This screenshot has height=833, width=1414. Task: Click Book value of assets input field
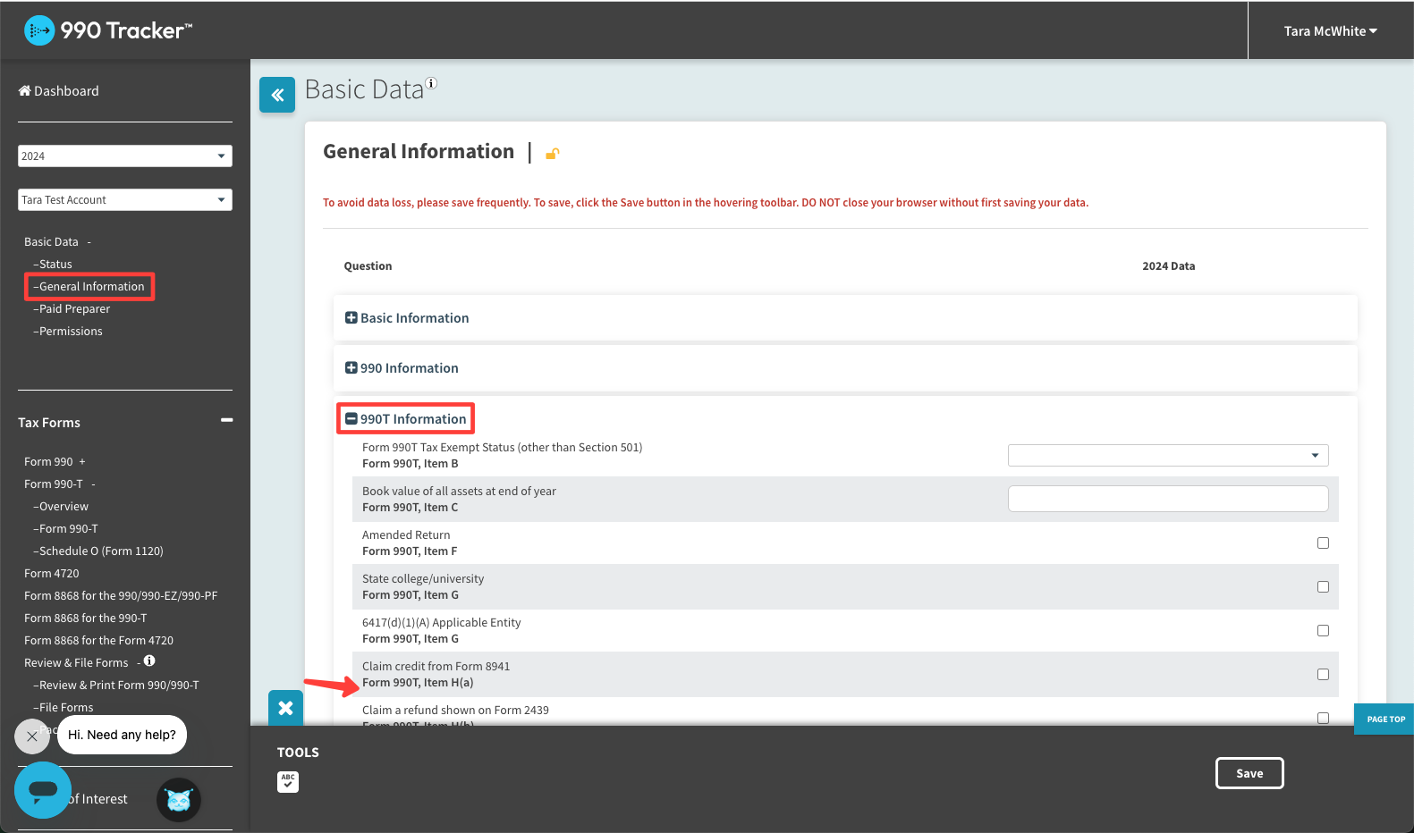tap(1167, 499)
